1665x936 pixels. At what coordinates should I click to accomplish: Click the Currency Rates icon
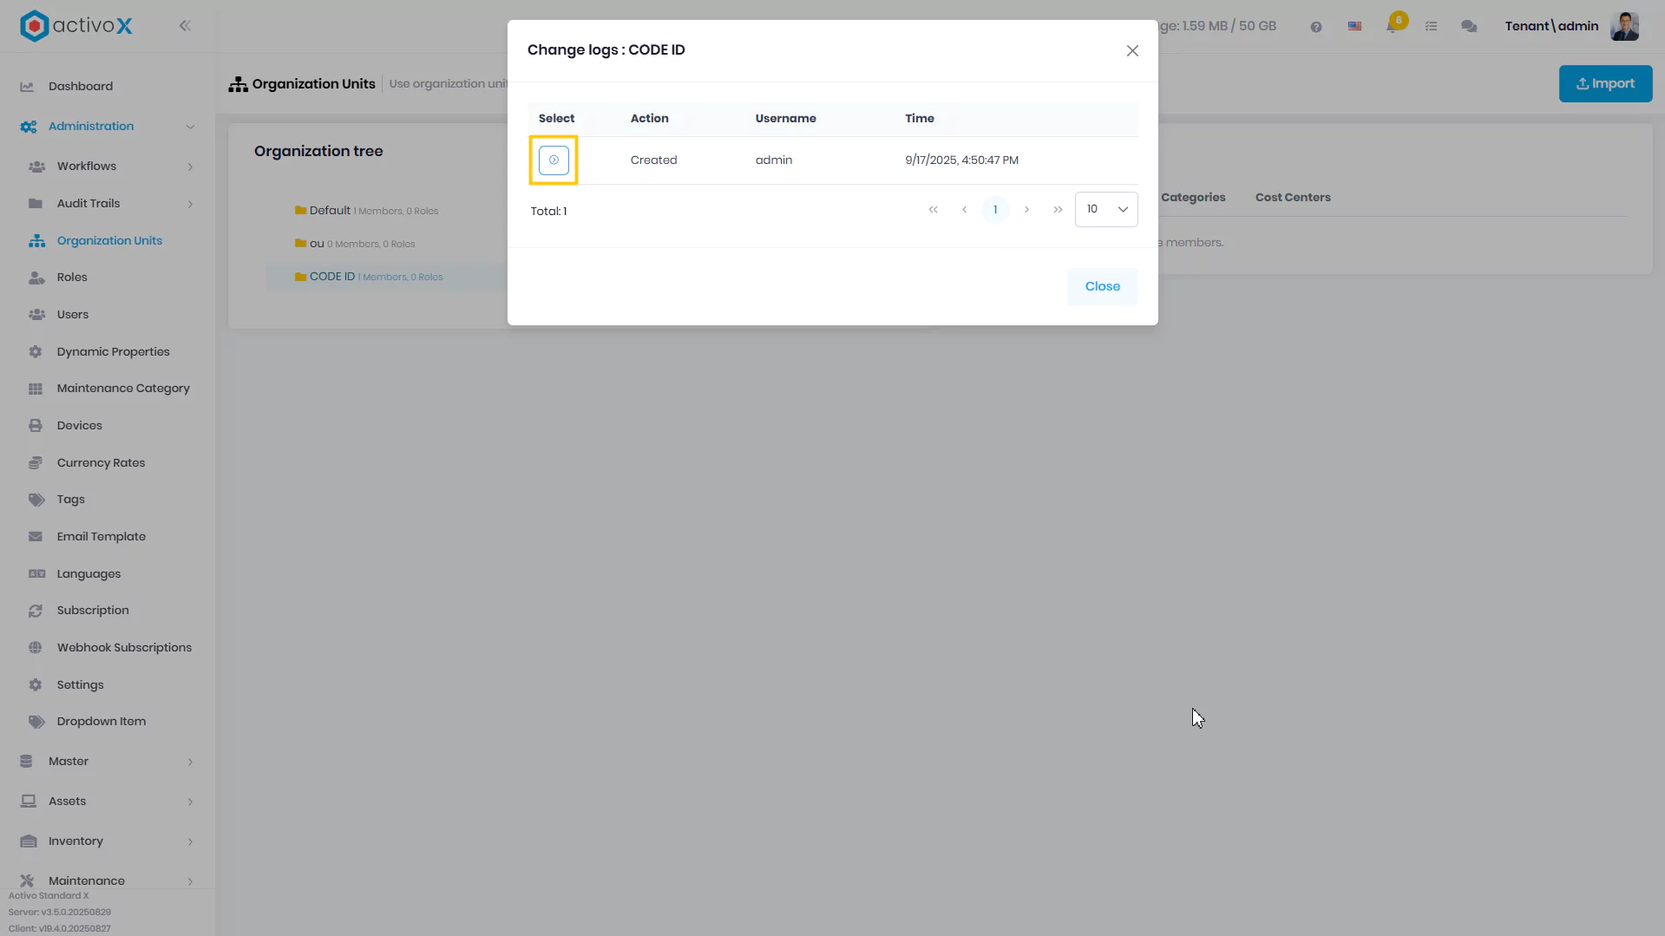36,462
